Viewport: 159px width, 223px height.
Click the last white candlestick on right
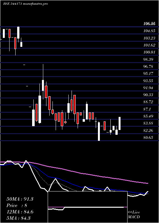pos(120,124)
